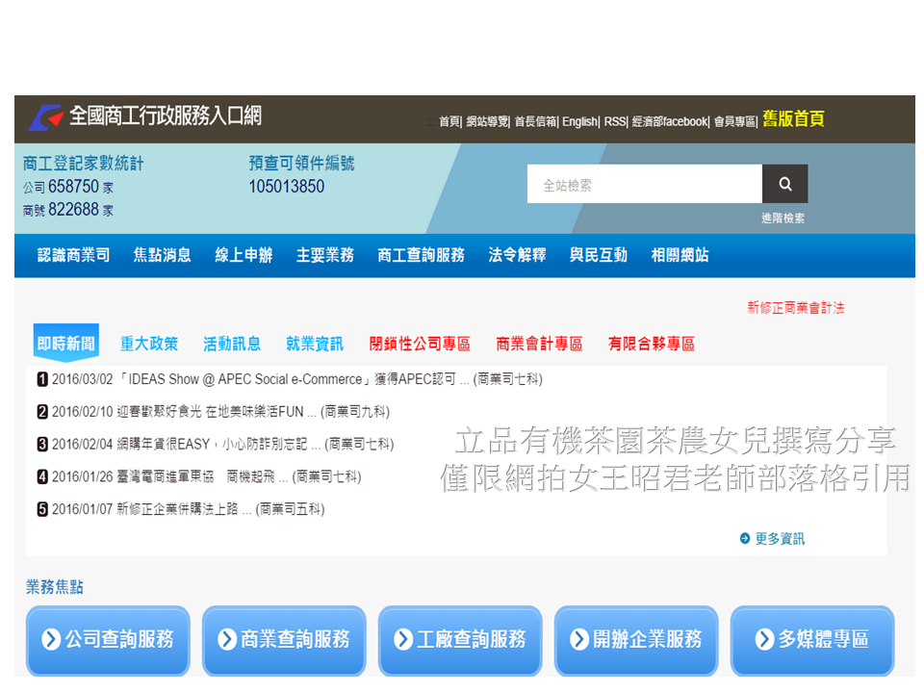Open the 經濟部facebook link
The width and height of the screenshot is (924, 693).
click(670, 121)
